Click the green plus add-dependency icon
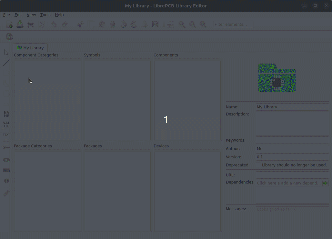 tap(326, 183)
